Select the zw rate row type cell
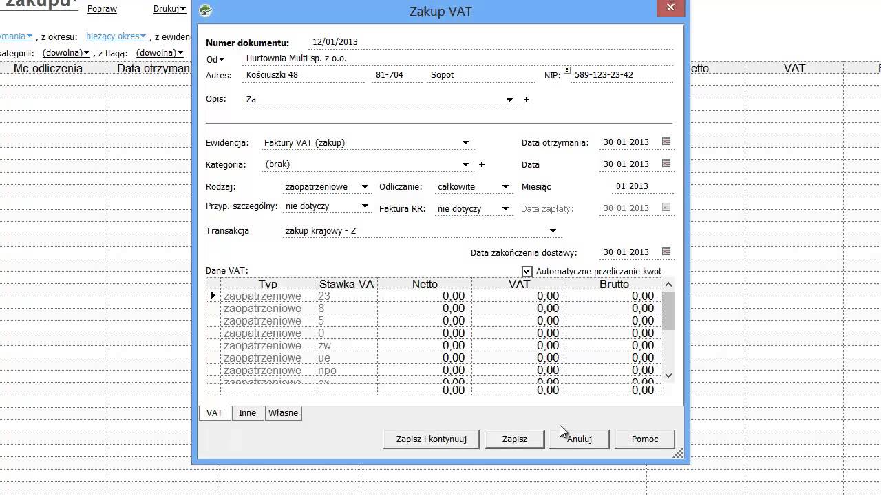This screenshot has height=495, width=881. (x=268, y=346)
